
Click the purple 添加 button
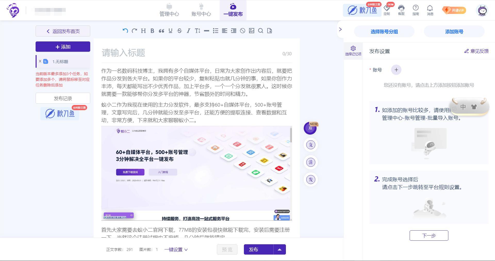click(x=63, y=47)
